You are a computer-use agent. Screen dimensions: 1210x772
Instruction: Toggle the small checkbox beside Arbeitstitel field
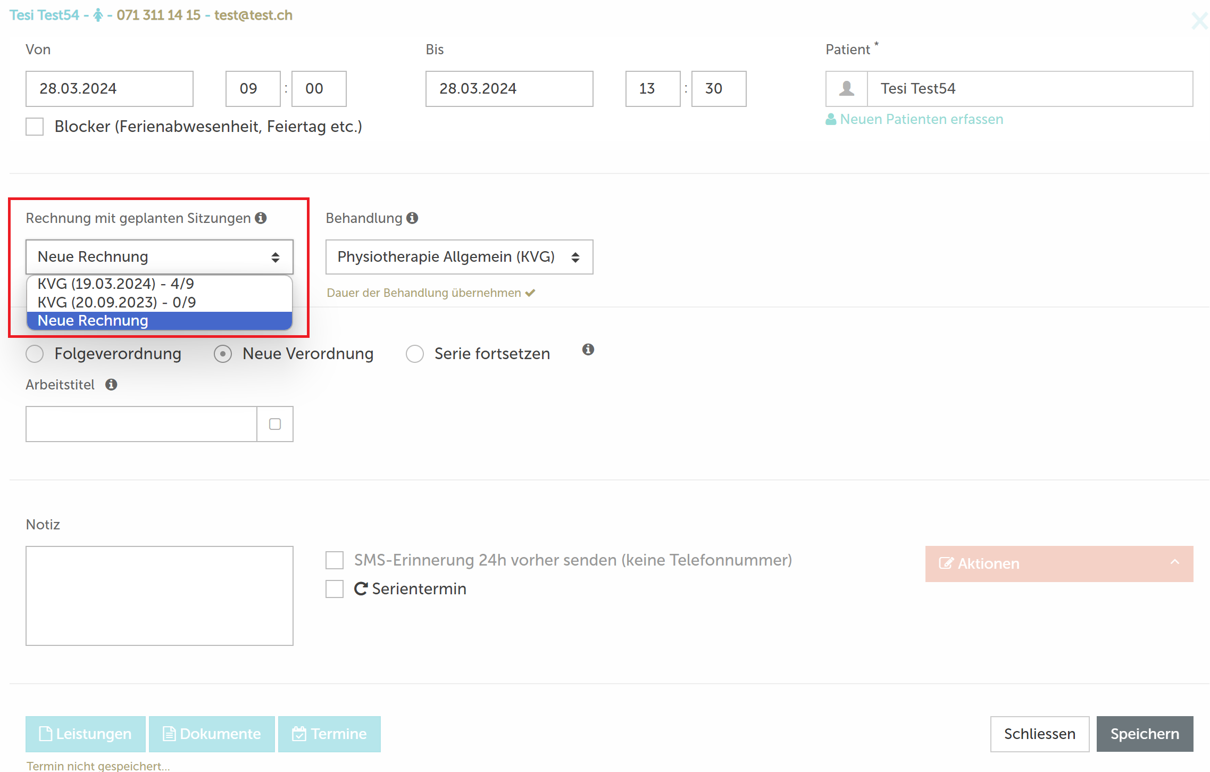click(275, 424)
